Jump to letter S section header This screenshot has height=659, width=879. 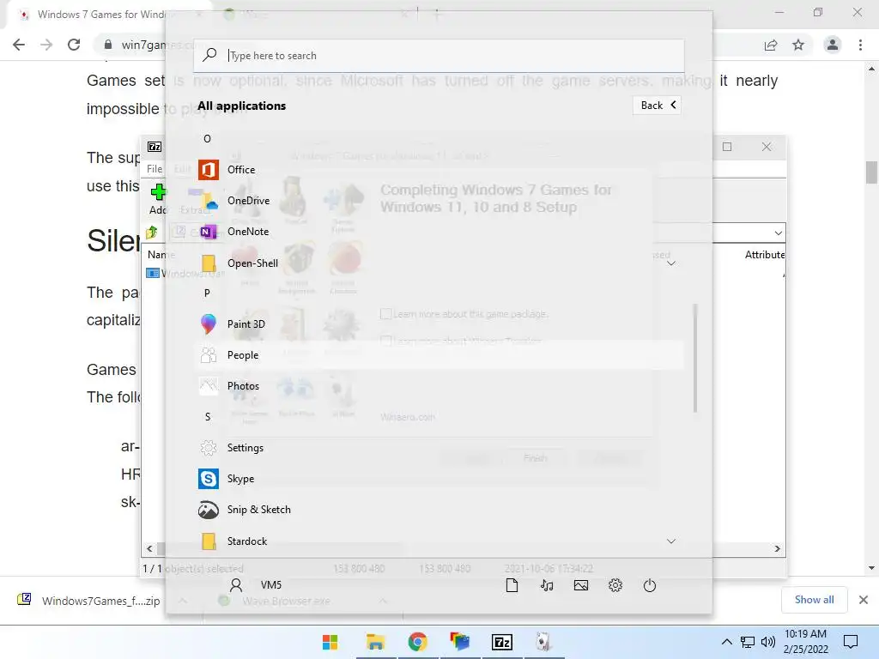pos(208,417)
